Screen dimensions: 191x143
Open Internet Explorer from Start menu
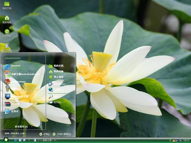15,66
